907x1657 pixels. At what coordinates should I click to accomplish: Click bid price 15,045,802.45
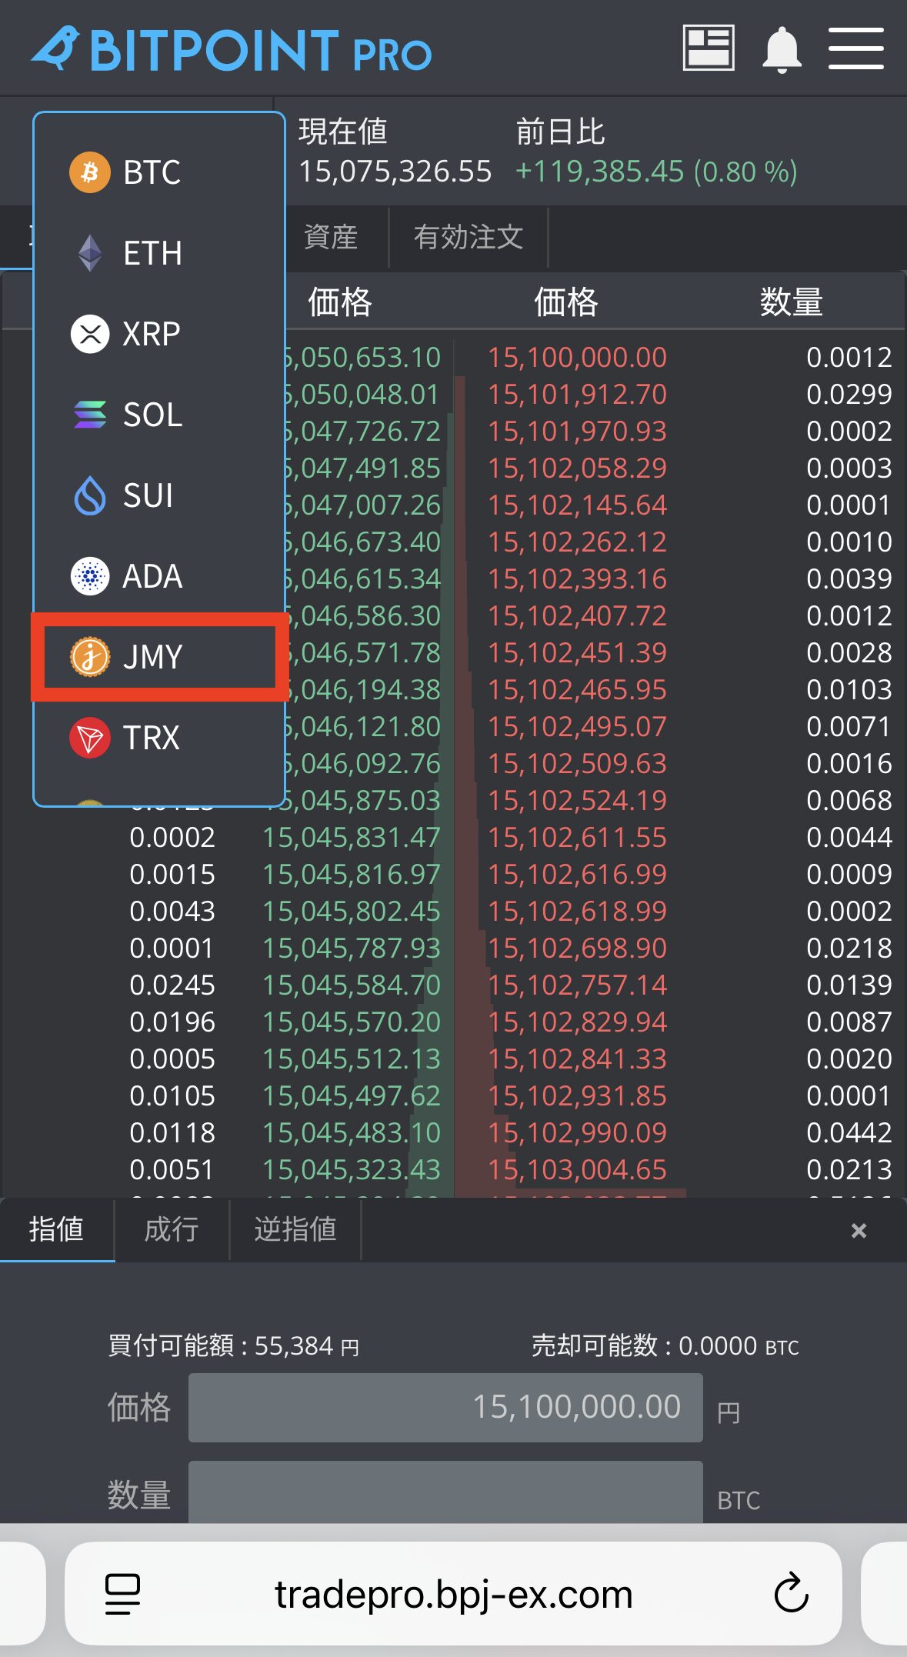point(352,911)
